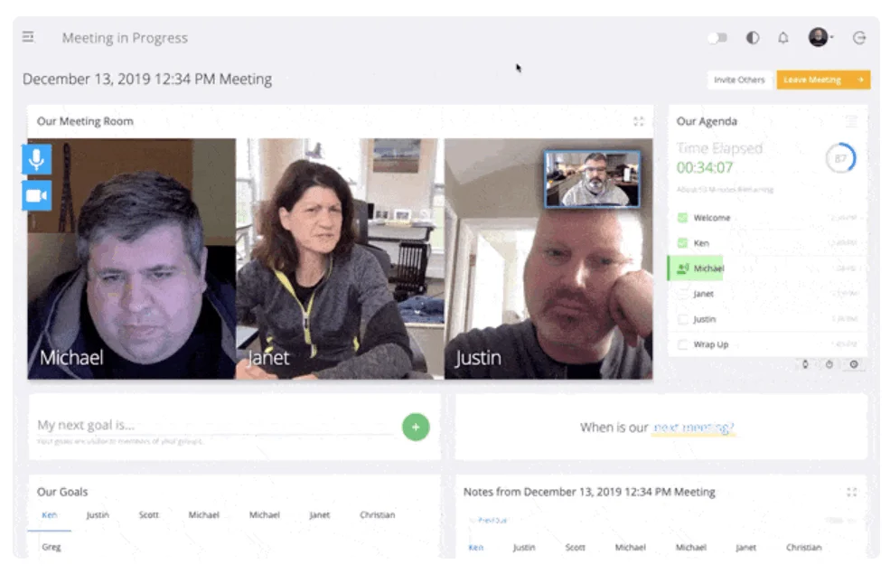Click the Leave Meeting button
Image resolution: width=890 pixels, height=583 pixels.
pyautogui.click(x=823, y=80)
